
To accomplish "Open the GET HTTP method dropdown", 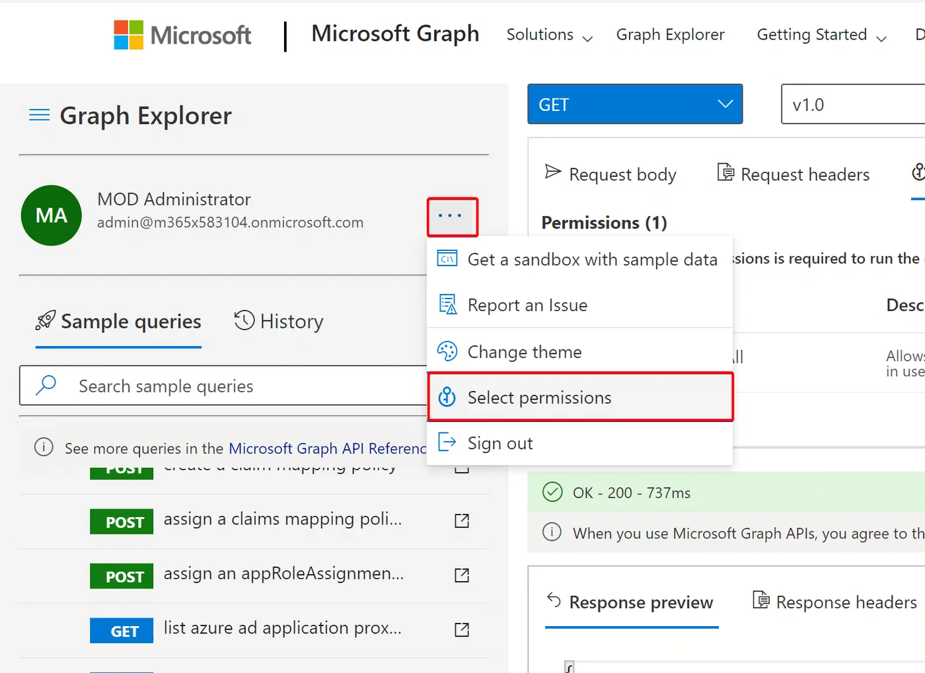I will coord(635,104).
